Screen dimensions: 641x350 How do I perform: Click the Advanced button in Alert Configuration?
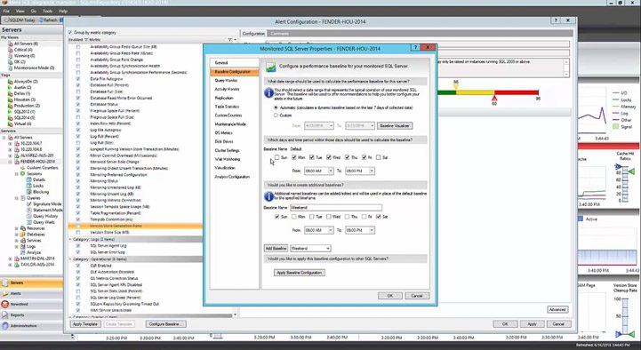pos(557,309)
